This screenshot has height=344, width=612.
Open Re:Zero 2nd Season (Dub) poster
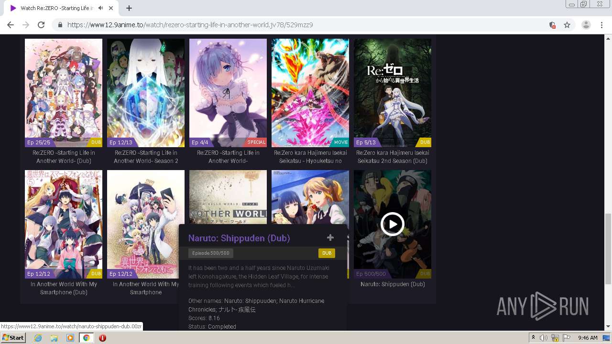point(393,93)
